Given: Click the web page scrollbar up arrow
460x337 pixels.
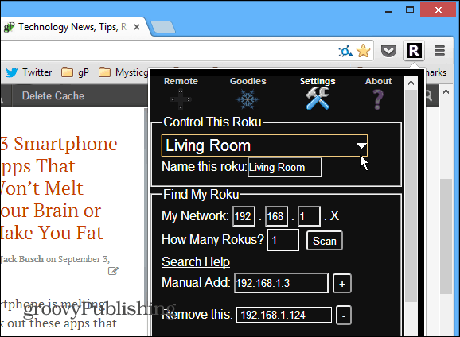Looking at the screenshot, I should (446, 91).
